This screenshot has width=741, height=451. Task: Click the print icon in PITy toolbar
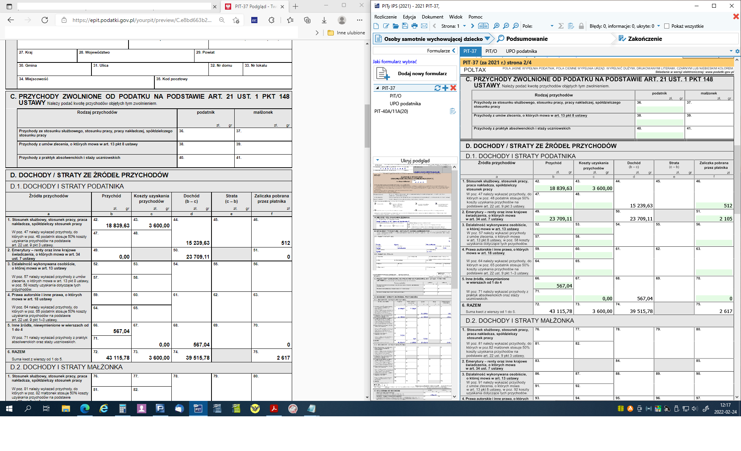(414, 26)
